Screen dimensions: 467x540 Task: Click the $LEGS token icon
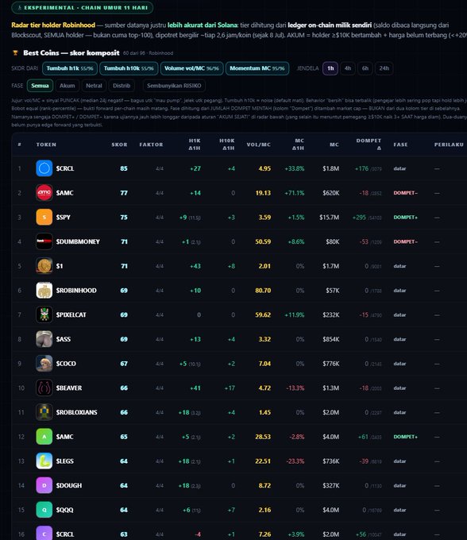(x=44, y=461)
